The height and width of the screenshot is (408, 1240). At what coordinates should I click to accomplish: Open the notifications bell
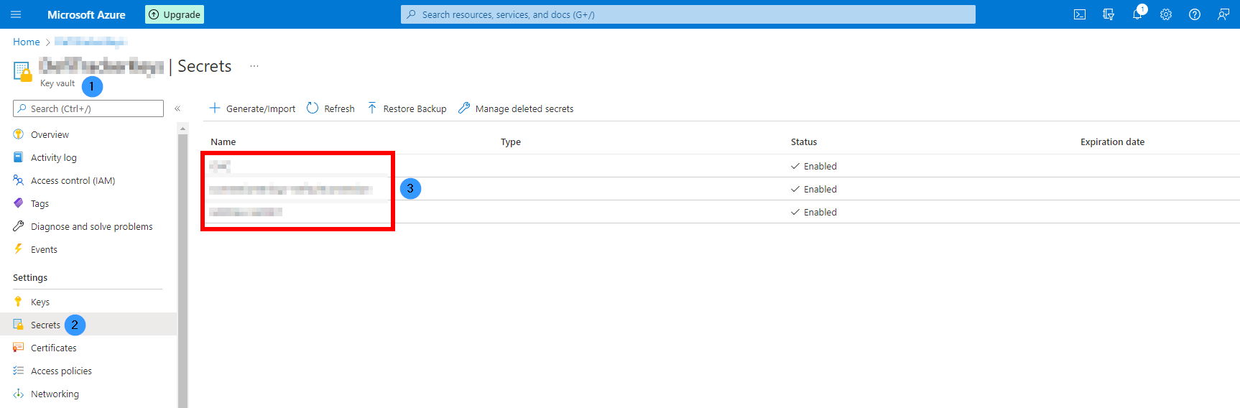(1137, 14)
